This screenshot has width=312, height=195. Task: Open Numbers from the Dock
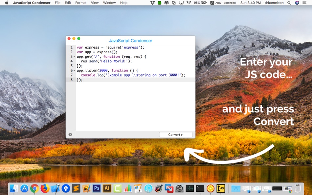(x=128, y=188)
